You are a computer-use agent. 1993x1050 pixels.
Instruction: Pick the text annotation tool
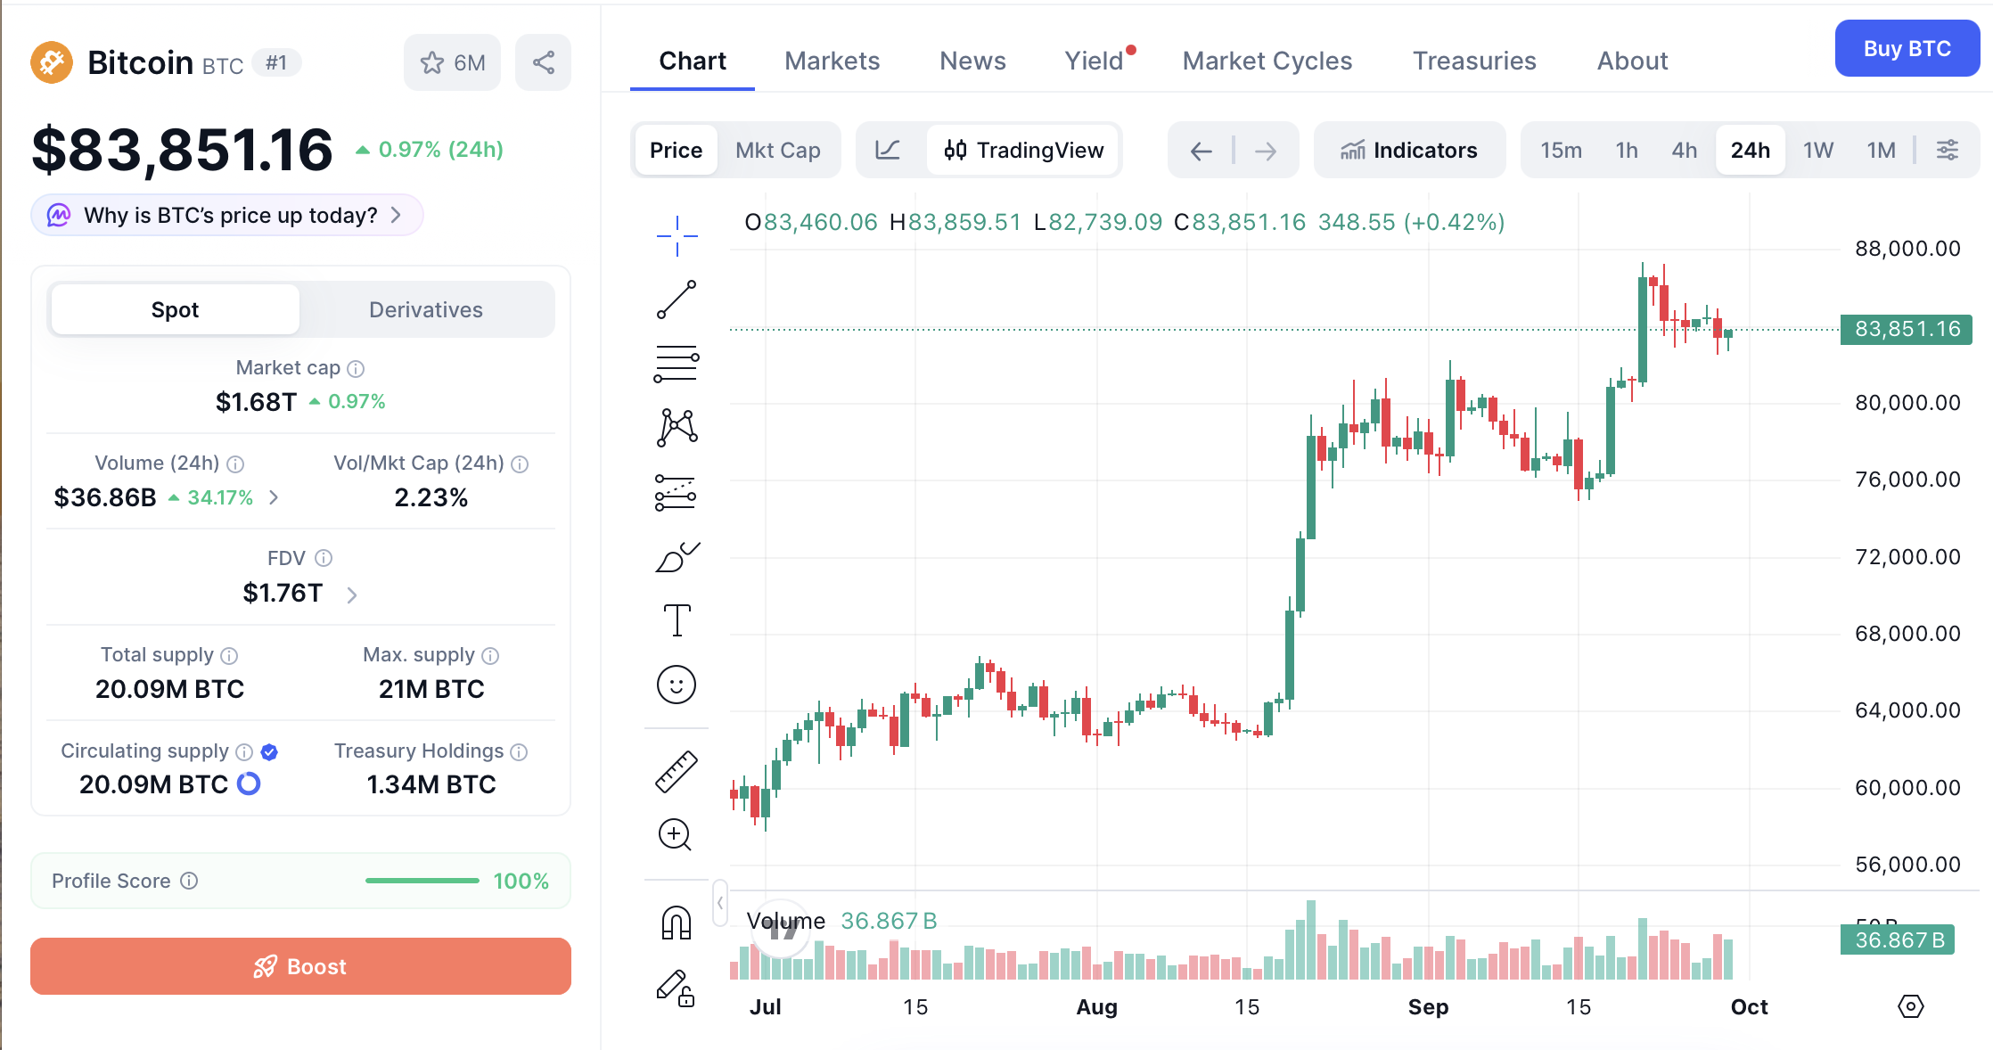[677, 620]
